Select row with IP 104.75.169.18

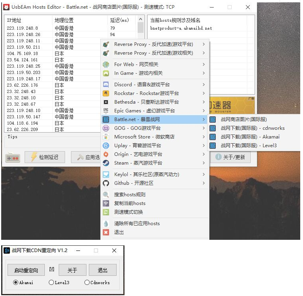point(53,53)
